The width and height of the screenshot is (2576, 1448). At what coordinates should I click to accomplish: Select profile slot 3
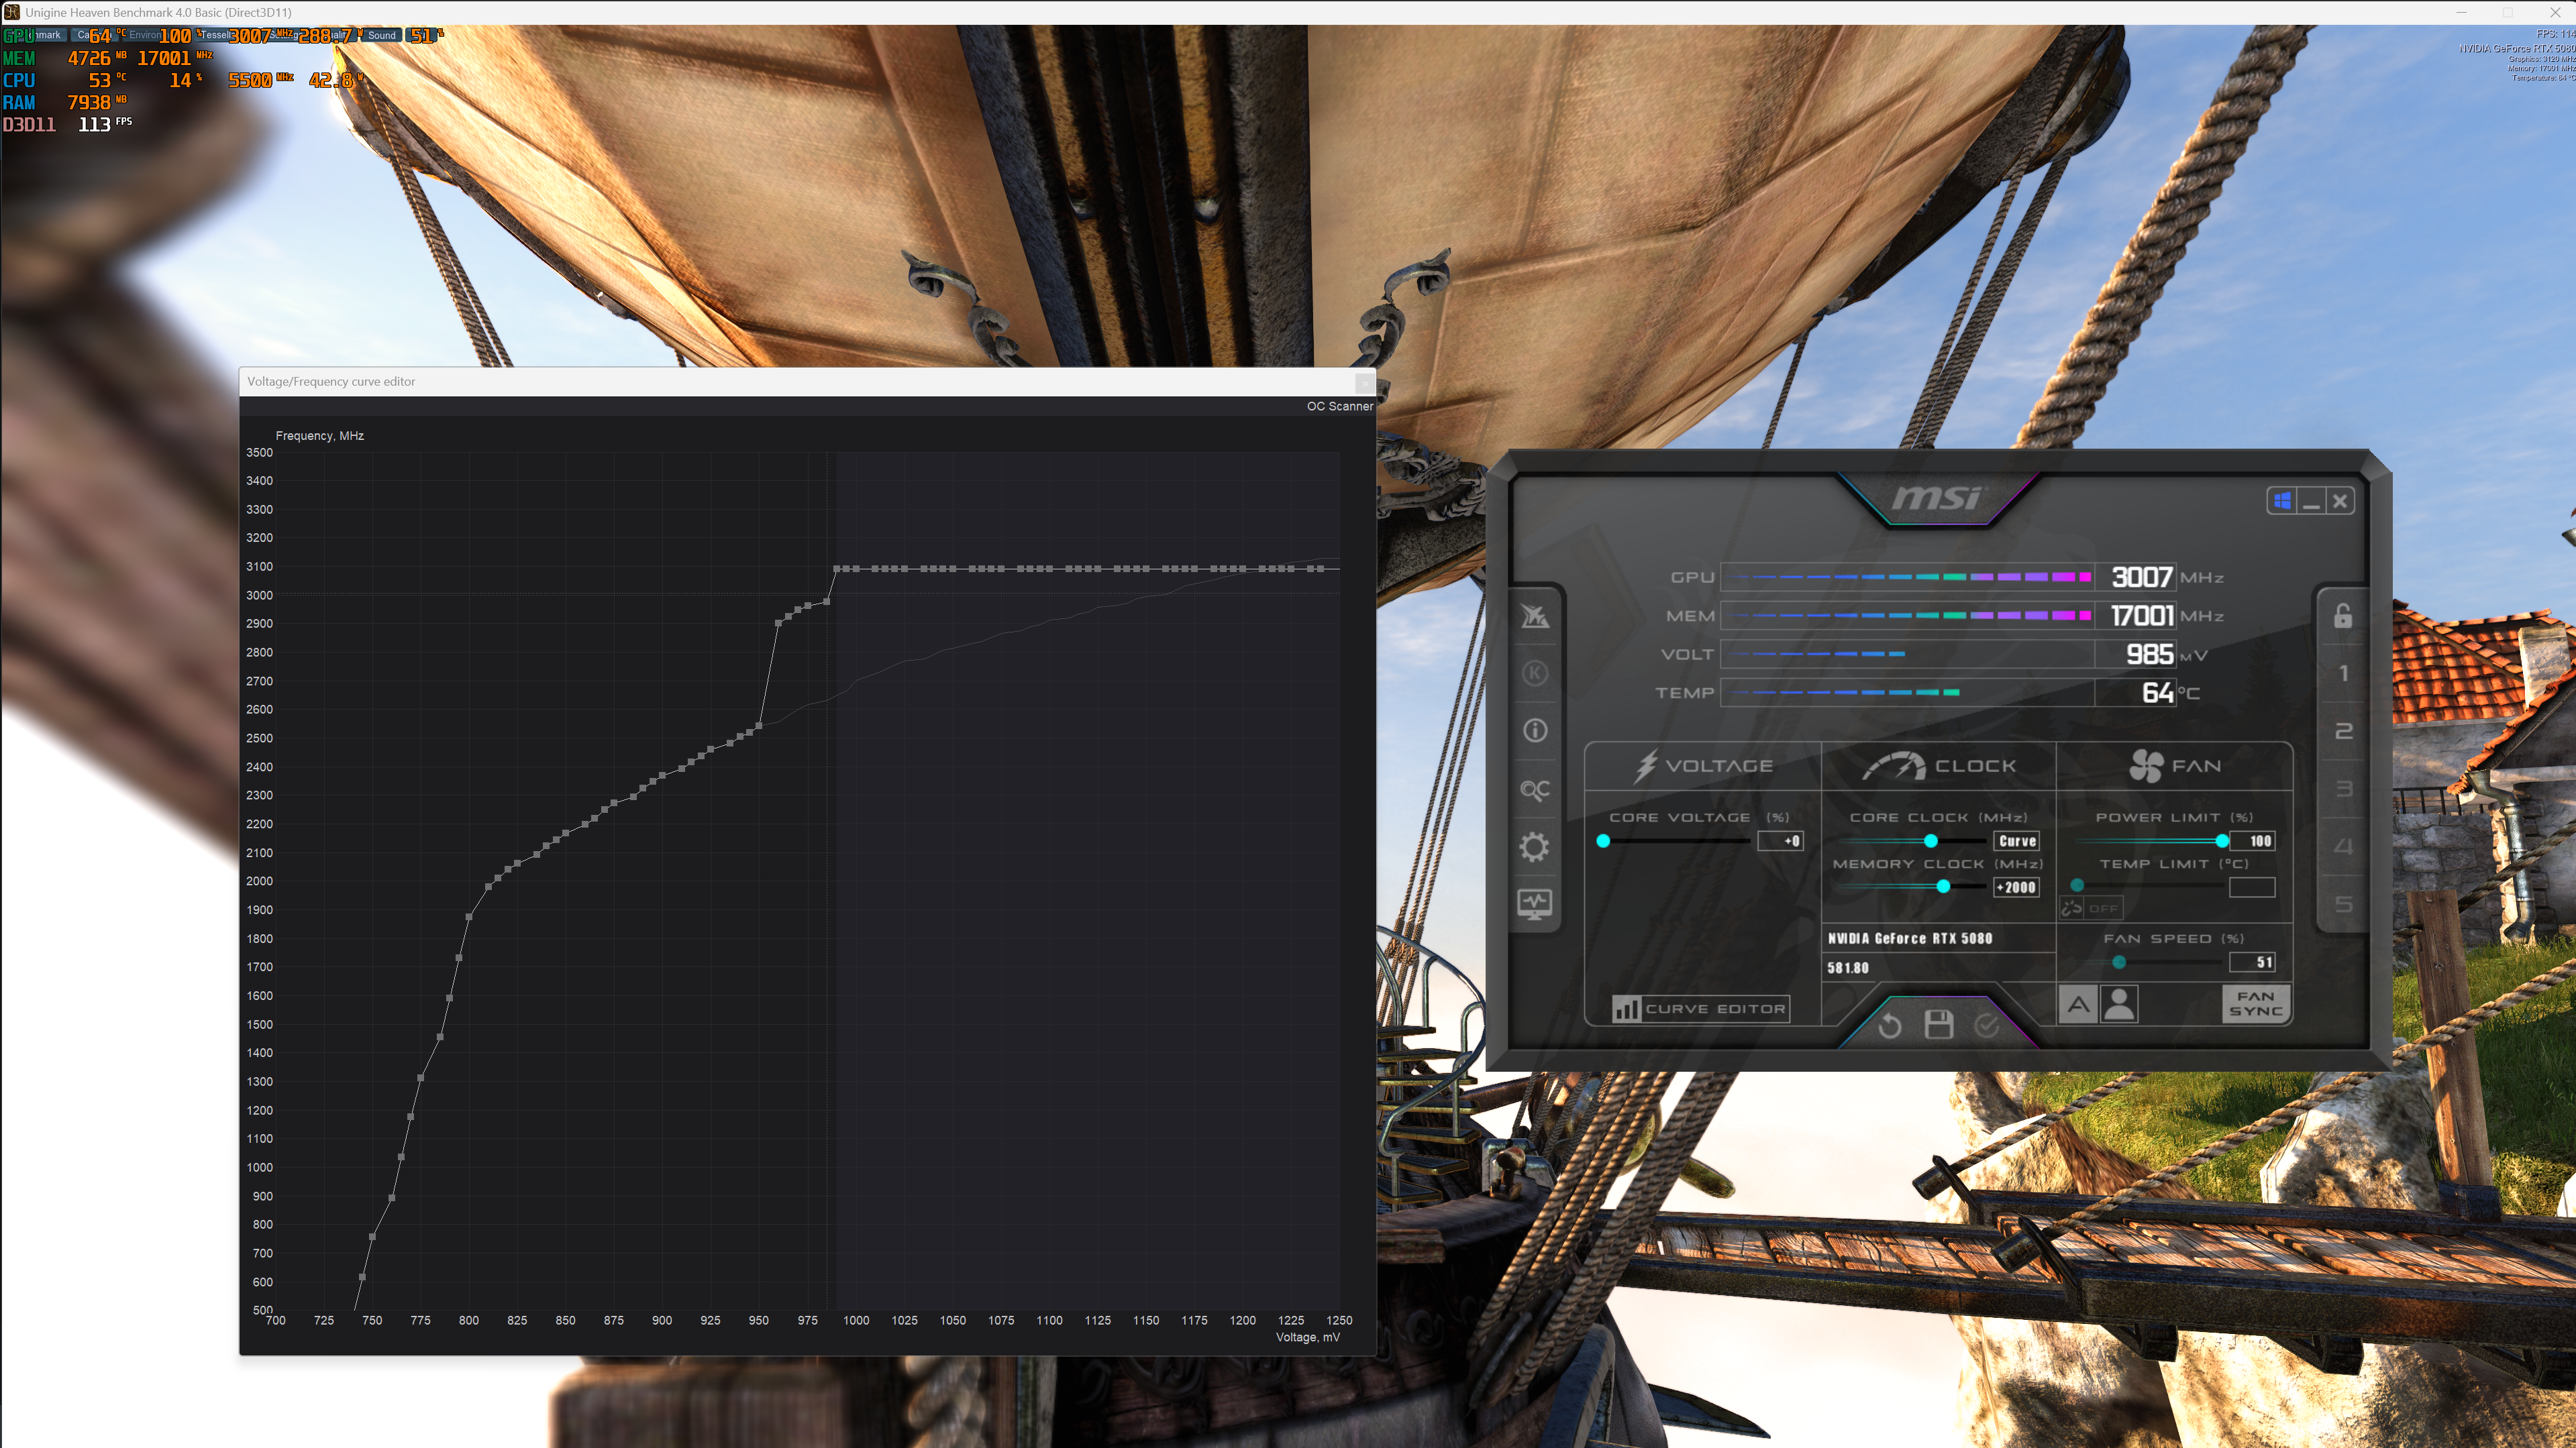tap(2343, 789)
